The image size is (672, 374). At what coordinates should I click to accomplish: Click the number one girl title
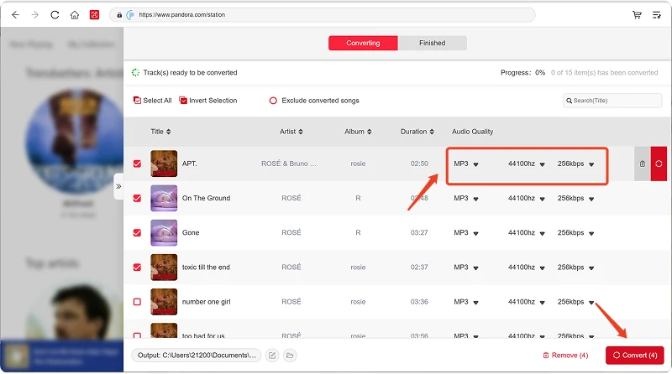[x=206, y=302]
